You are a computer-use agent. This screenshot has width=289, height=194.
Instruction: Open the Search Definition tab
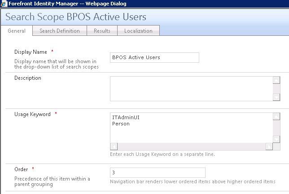60,31
